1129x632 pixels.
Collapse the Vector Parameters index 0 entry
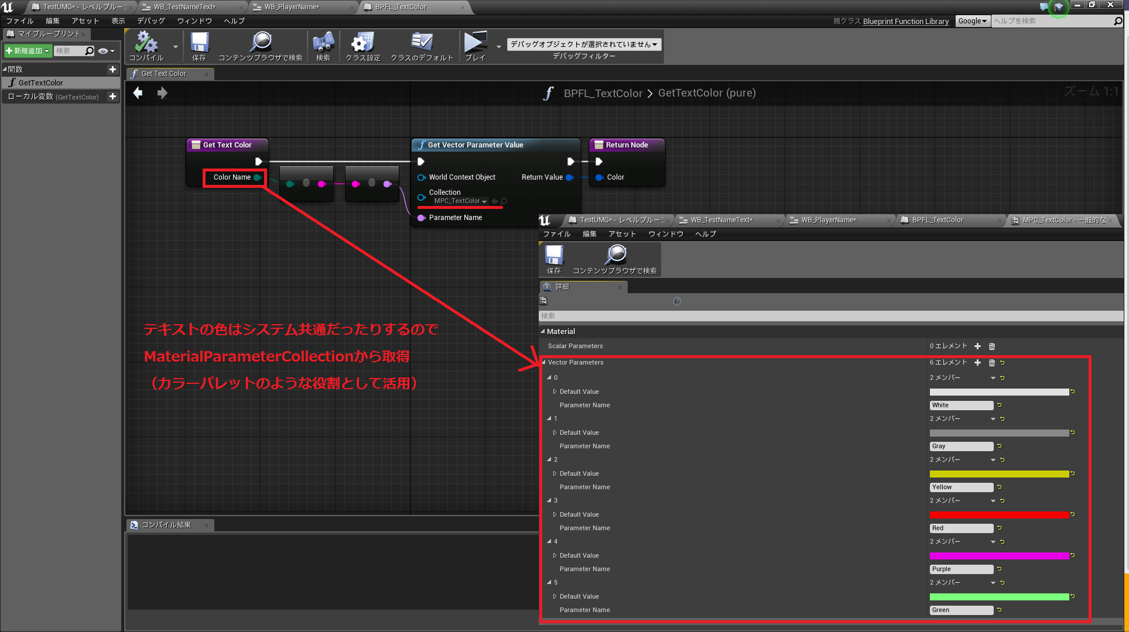click(x=549, y=378)
